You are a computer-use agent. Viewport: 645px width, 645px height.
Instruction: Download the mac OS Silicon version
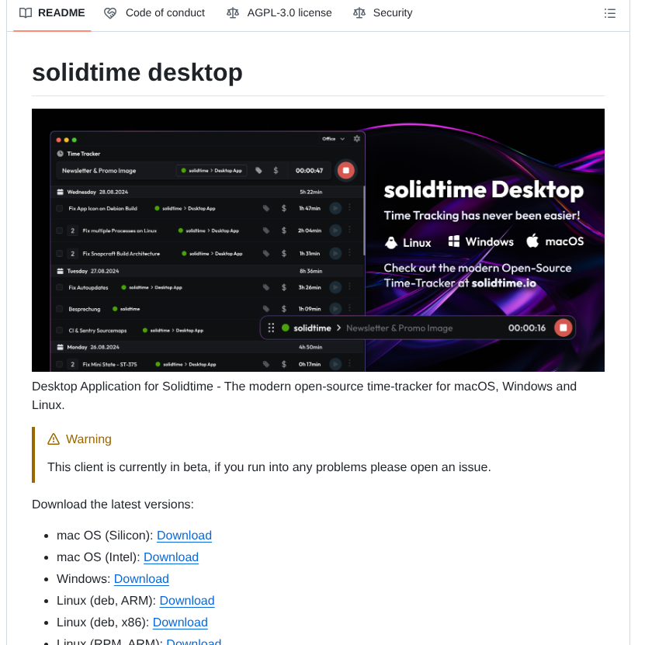[184, 536]
